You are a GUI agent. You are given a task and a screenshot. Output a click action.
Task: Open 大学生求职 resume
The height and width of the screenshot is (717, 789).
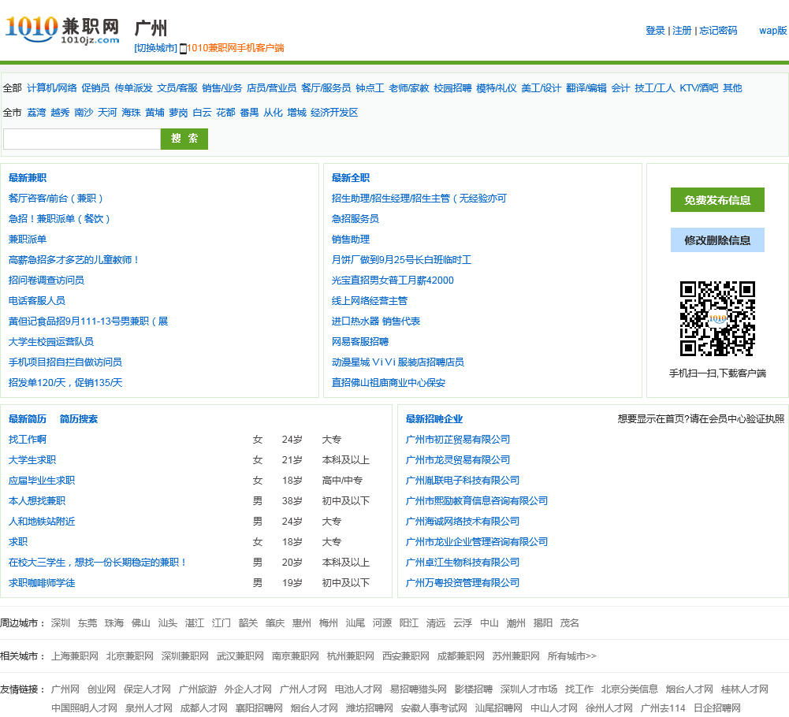pyautogui.click(x=32, y=460)
